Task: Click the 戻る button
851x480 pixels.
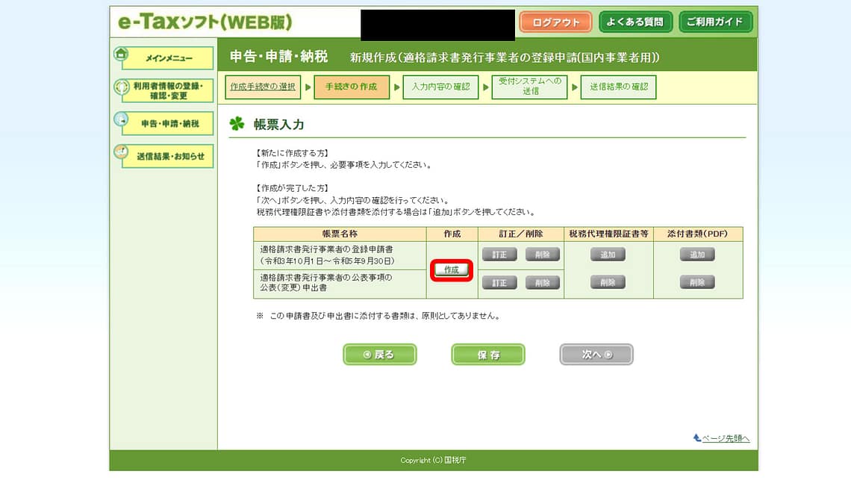Action: pyautogui.click(x=380, y=355)
